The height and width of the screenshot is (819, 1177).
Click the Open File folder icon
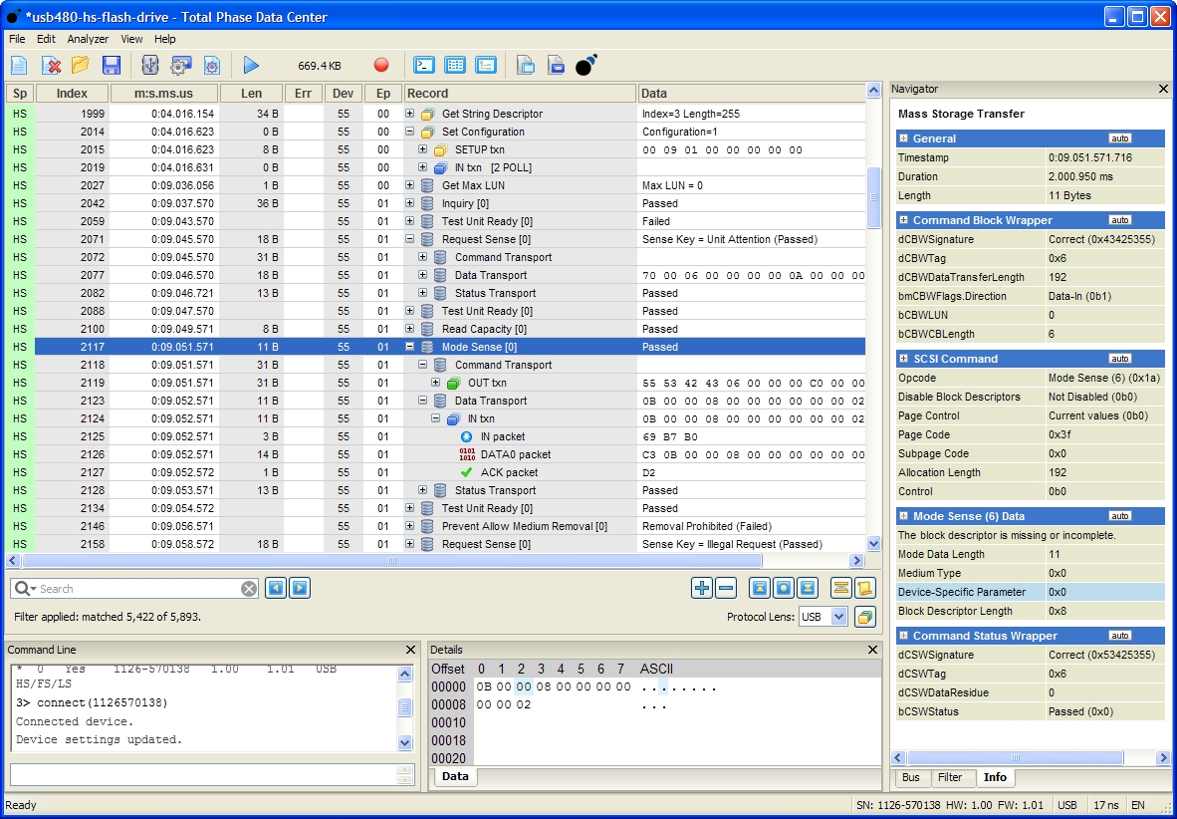click(81, 66)
